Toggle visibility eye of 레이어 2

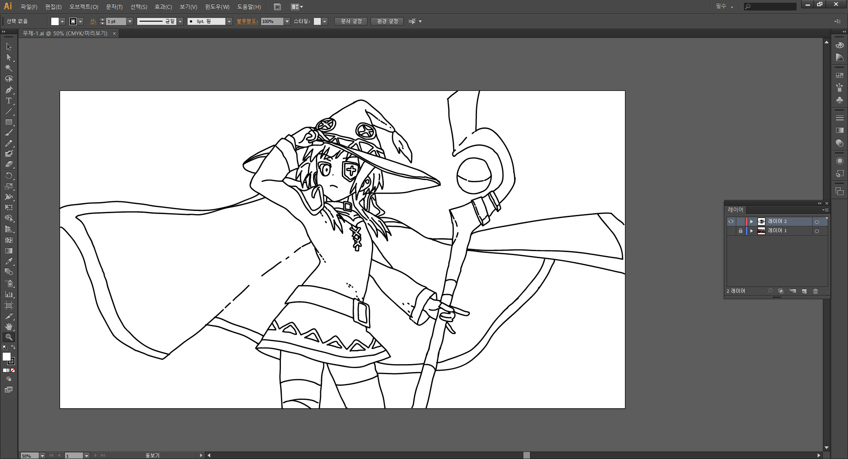pos(731,222)
